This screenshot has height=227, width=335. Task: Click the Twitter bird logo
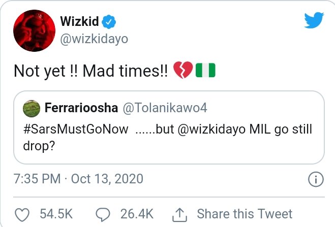coord(314,21)
